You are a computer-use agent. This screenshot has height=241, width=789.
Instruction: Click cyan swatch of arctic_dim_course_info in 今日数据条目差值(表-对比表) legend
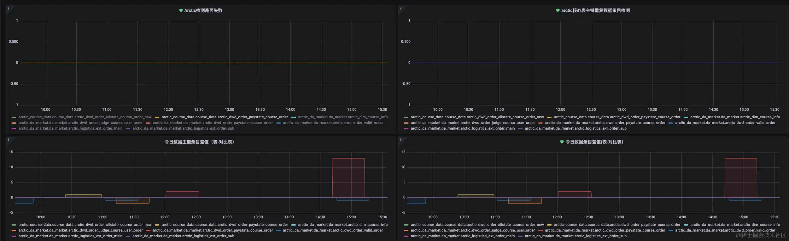tap(686, 225)
